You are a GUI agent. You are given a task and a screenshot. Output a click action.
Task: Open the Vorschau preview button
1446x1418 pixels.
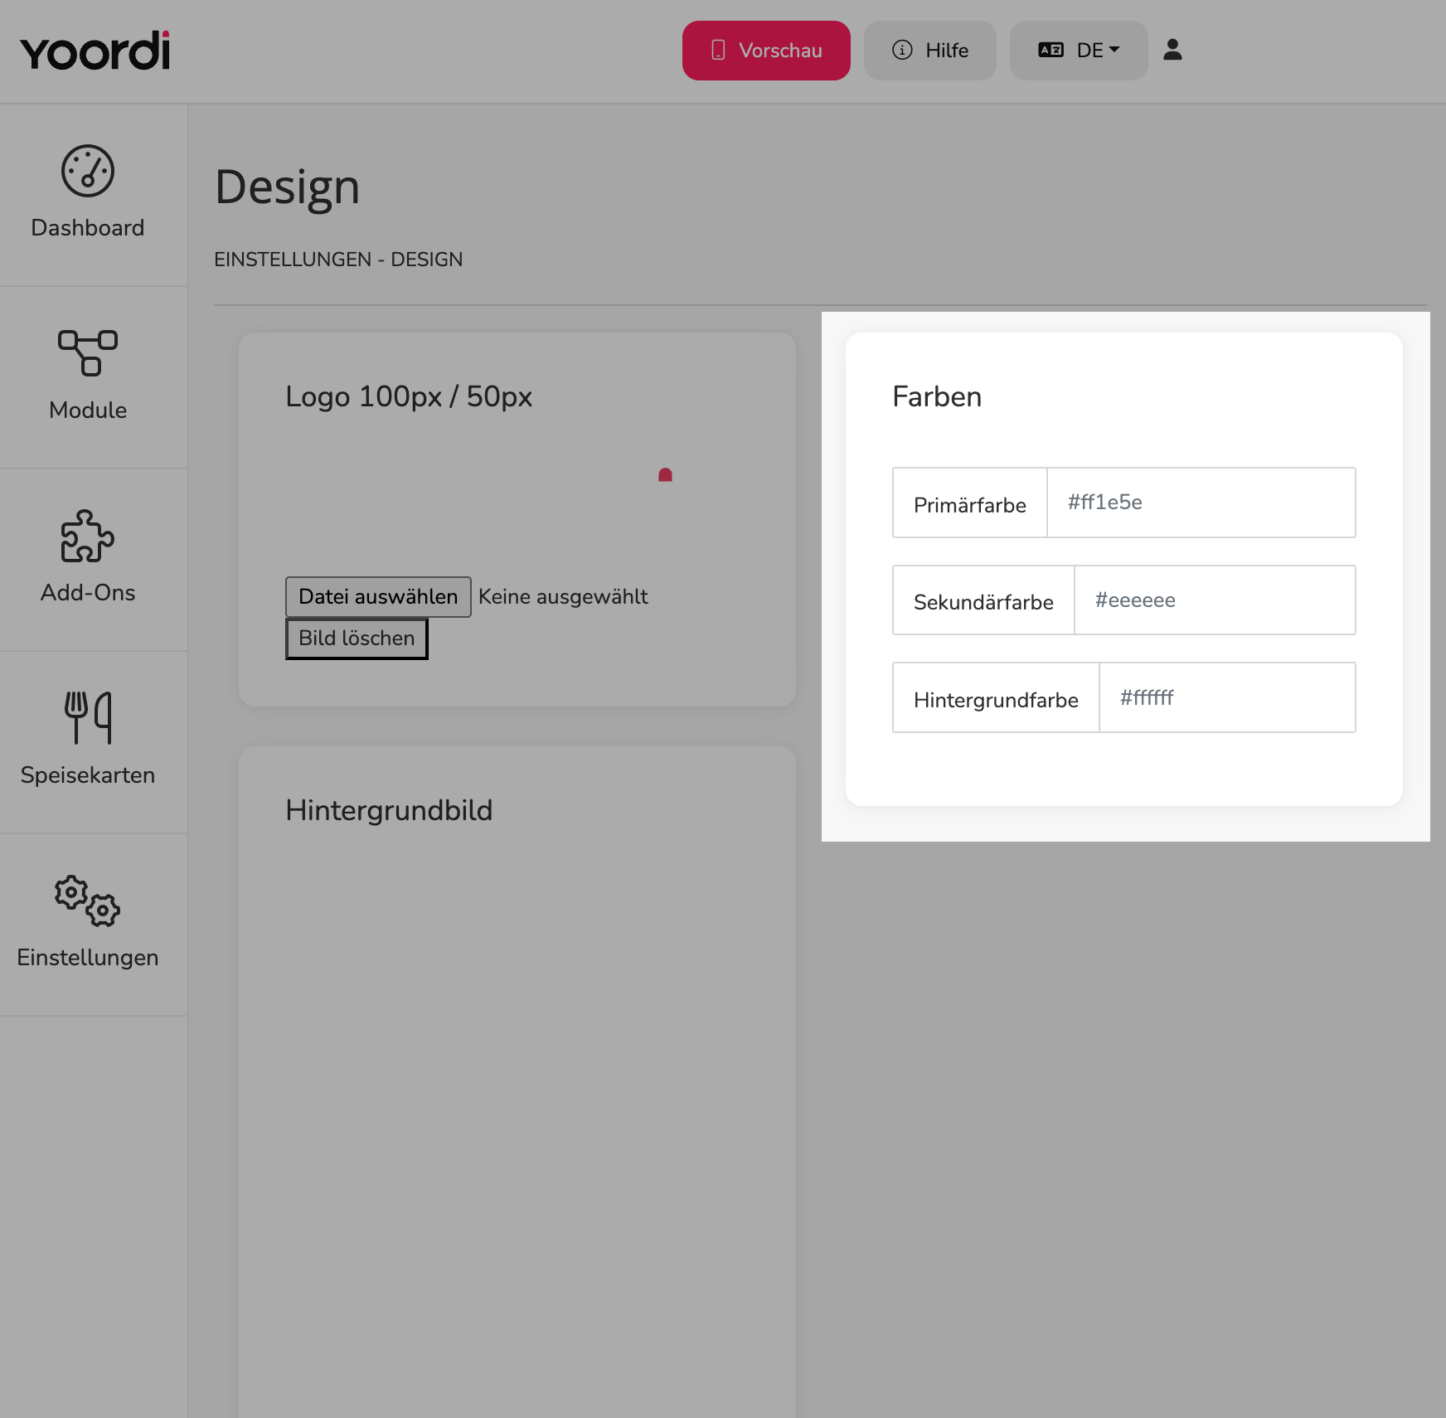(766, 51)
